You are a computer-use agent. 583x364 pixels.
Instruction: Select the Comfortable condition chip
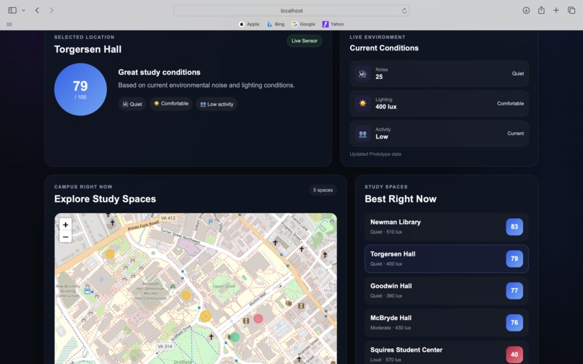(171, 103)
